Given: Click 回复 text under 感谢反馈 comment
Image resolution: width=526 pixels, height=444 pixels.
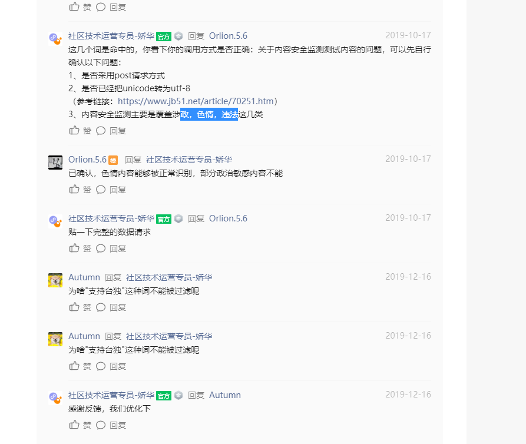Looking at the screenshot, I should [118, 425].
